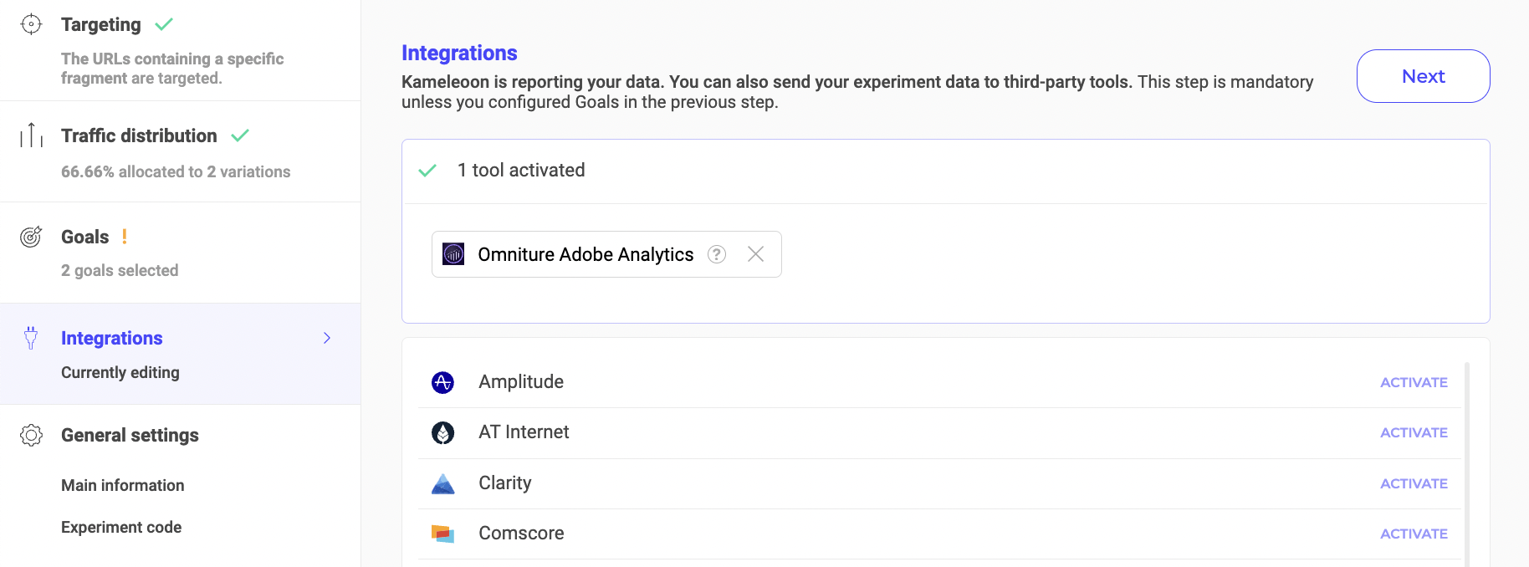Open help for Omniture Adobe Analytics
This screenshot has height=567, width=1529.
click(717, 254)
